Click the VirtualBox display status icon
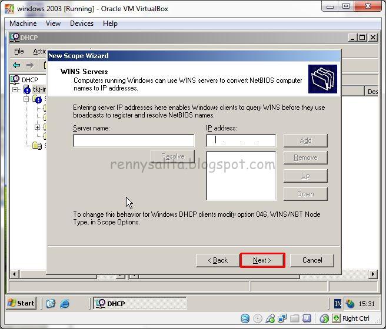This screenshot has width=386, height=329. point(307,318)
